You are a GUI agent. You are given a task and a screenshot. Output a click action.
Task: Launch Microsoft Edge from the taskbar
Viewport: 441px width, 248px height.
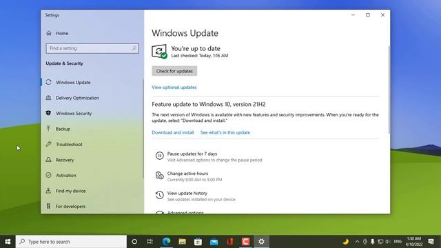166,242
